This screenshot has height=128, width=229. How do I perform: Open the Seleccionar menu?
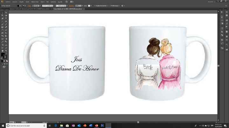35,2
